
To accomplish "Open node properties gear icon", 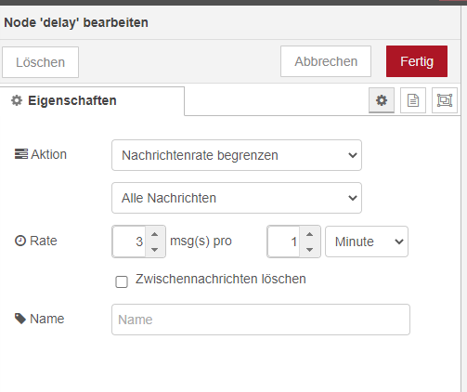I will pos(382,100).
